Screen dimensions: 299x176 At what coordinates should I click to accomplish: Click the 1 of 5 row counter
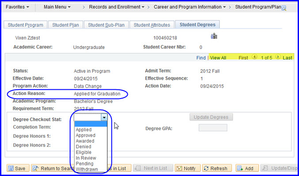[x=266, y=58]
